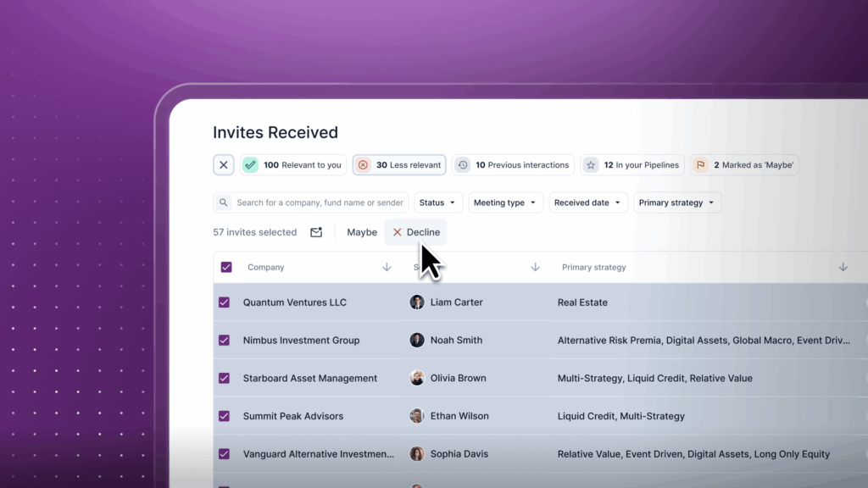The image size is (868, 488).
Task: Uncheck the Summit Peak Advisors checkbox
Action: [225, 416]
